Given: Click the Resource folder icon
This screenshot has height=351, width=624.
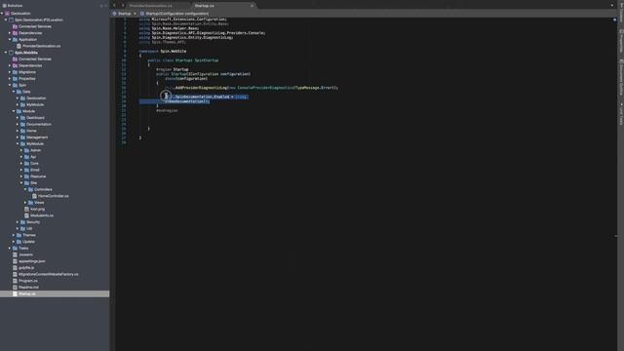Looking at the screenshot, I should click(x=26, y=176).
